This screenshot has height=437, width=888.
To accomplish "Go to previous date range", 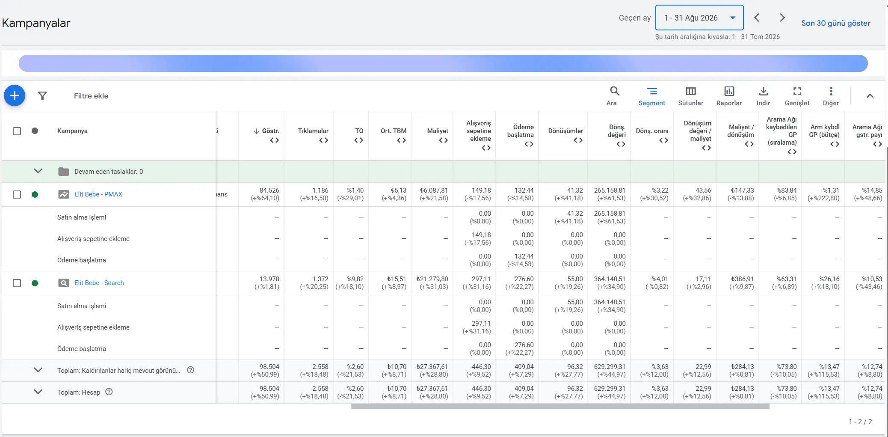I will point(757,18).
